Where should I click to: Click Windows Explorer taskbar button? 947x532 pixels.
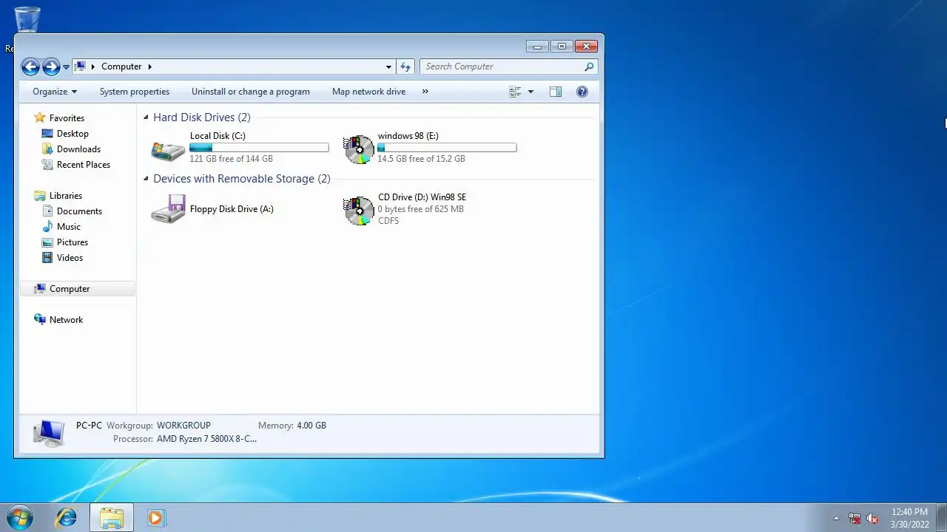(112, 518)
